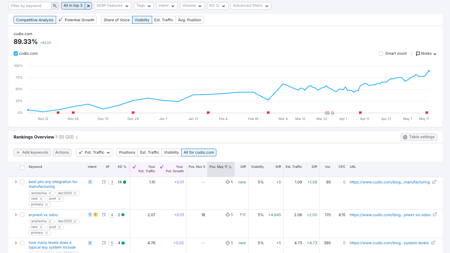Open the KD % filter dropdown

coord(217,6)
